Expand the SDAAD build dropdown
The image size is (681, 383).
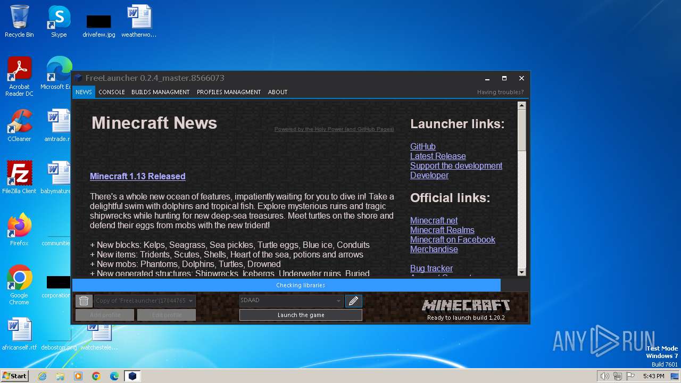[x=338, y=301]
